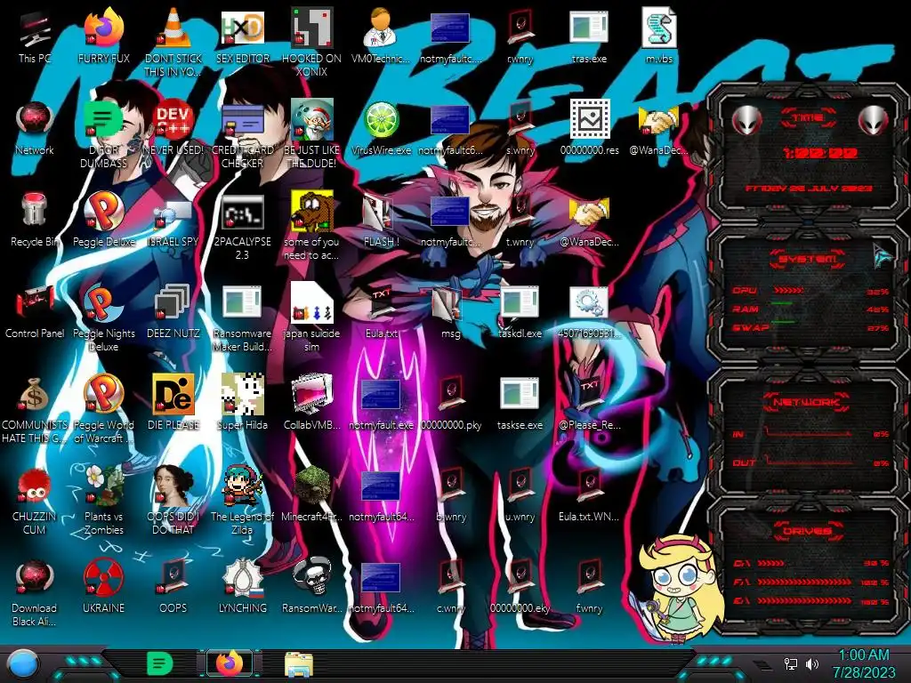911x683 pixels.
Task: Select the taskdl.exe file
Action: pyautogui.click(x=520, y=310)
